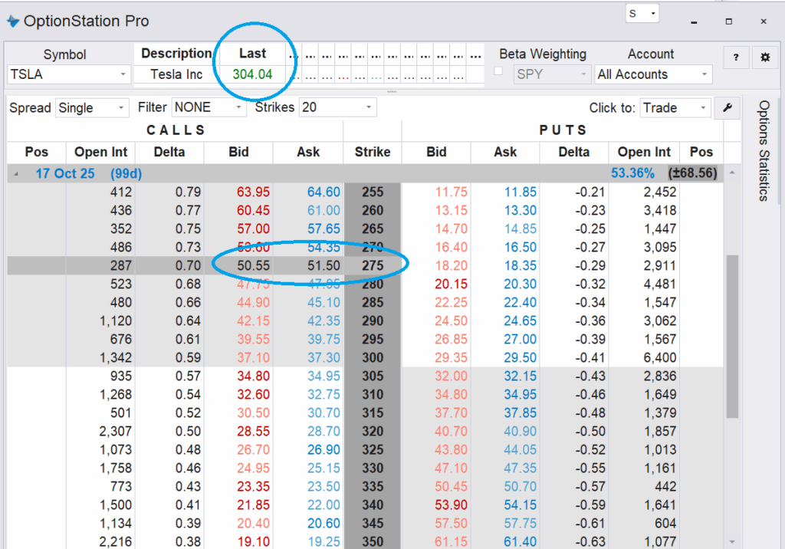Click call ask 45.10 at strike 285
The width and height of the screenshot is (785, 549).
click(324, 303)
